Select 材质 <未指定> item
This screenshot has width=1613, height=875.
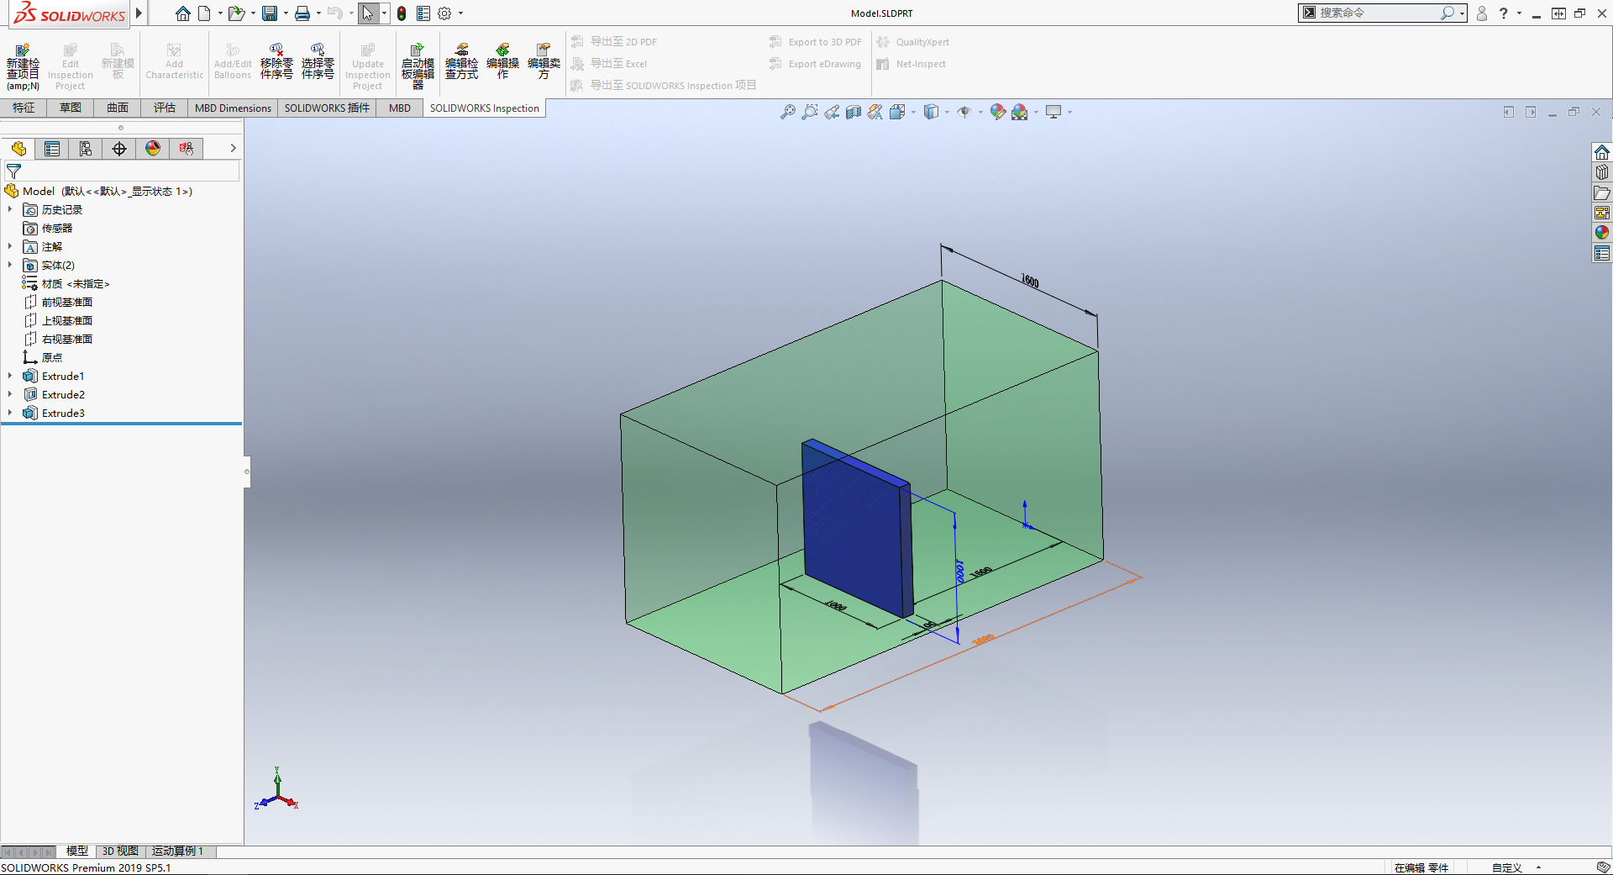point(76,283)
